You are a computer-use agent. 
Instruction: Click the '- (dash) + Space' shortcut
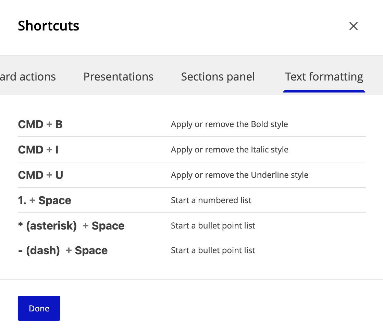click(x=63, y=250)
